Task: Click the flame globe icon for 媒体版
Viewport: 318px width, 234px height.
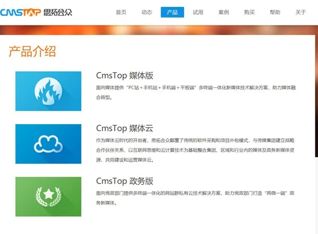Action: click(x=48, y=91)
